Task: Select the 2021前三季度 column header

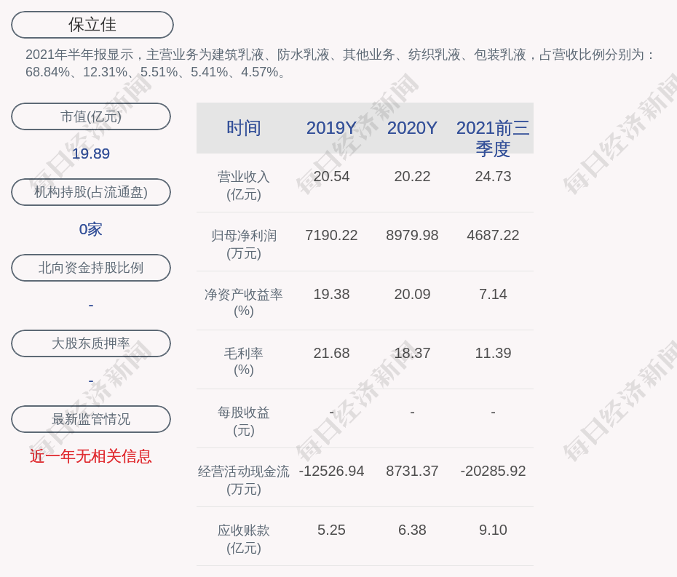Action: pyautogui.click(x=493, y=138)
